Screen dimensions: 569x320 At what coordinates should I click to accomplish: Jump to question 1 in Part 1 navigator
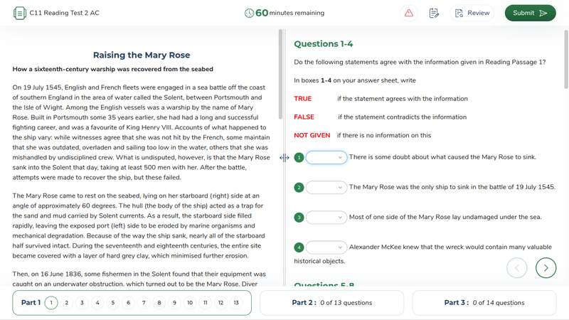(x=51, y=303)
